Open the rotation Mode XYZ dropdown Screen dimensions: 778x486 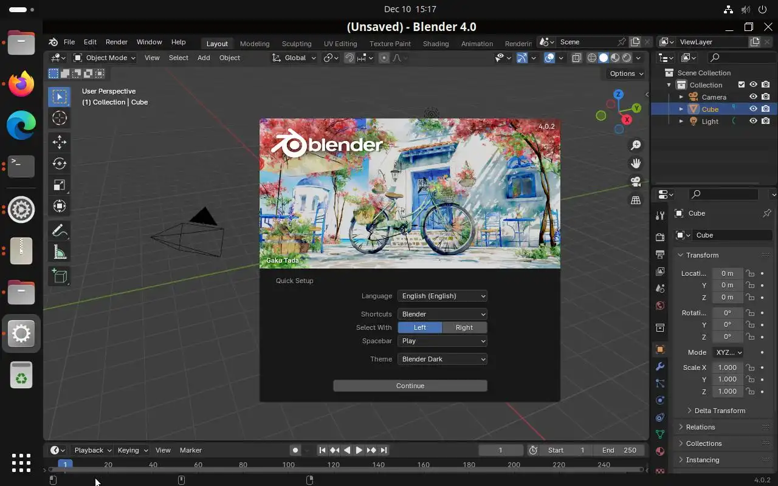pyautogui.click(x=728, y=352)
